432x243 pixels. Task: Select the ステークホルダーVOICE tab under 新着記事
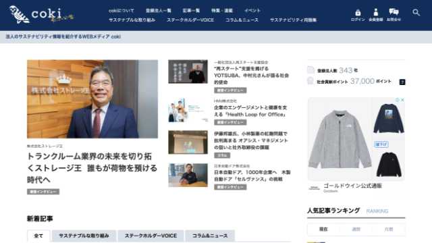pos(151,236)
